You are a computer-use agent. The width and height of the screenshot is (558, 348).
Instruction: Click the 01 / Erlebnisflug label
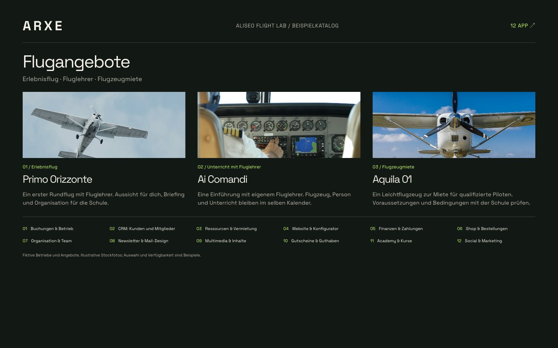pyautogui.click(x=40, y=167)
